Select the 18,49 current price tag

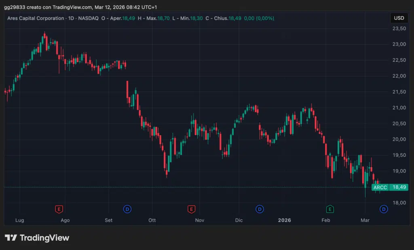pos(399,187)
